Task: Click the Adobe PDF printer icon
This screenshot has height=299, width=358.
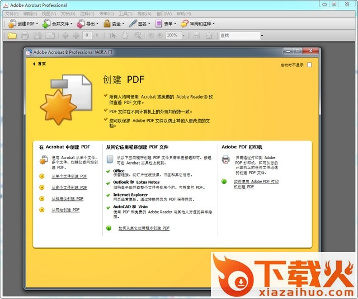Action: pyautogui.click(x=225, y=160)
